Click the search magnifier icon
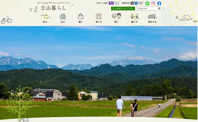This screenshot has width=198, height=122. coord(159,9)
